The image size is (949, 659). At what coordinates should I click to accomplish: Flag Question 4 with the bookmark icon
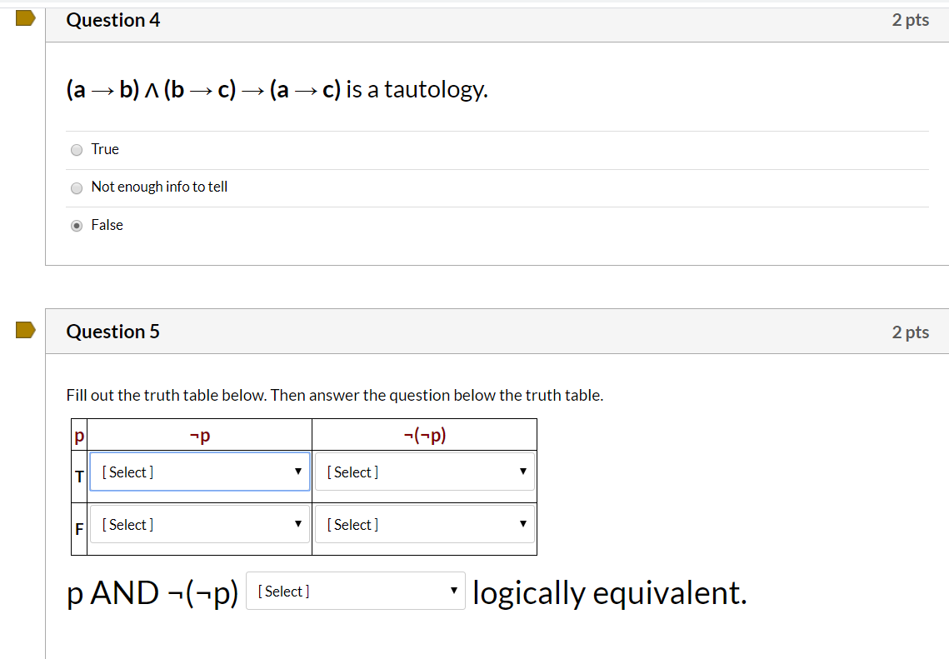(x=26, y=18)
